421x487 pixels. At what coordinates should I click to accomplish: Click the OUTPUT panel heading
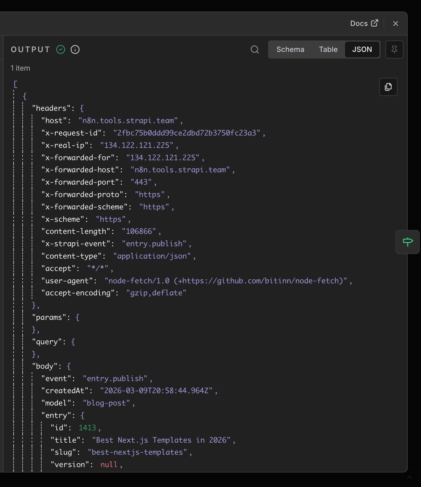click(x=30, y=49)
